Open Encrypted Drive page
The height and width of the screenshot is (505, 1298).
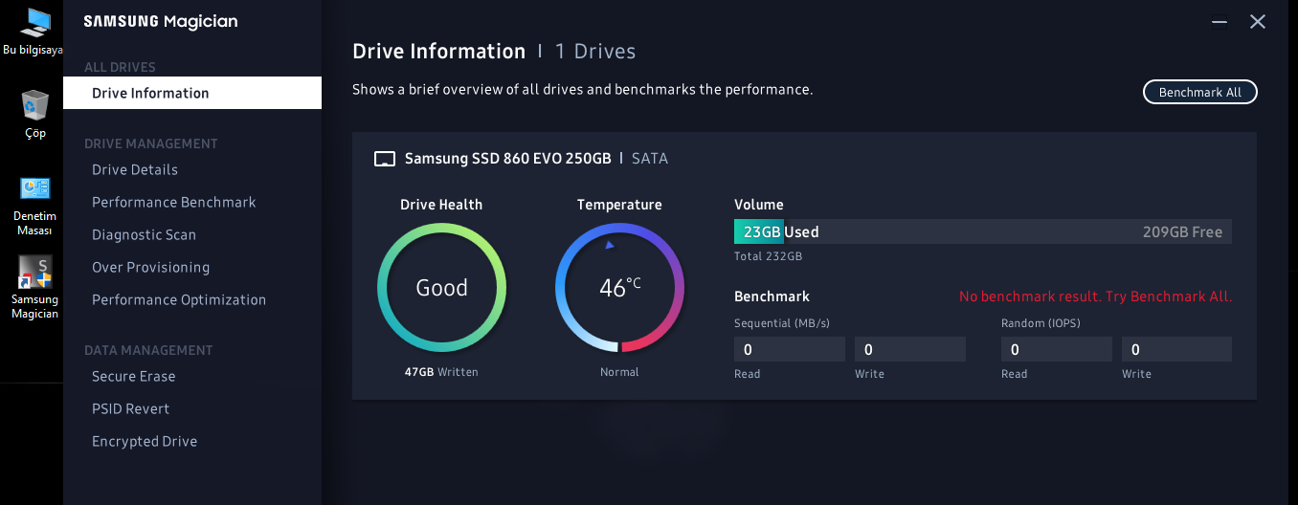(145, 441)
